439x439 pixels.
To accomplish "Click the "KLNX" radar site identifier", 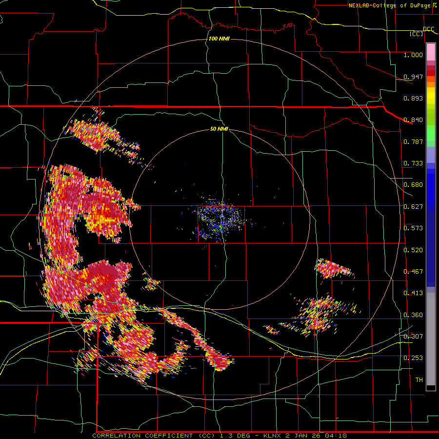I will point(273,436).
